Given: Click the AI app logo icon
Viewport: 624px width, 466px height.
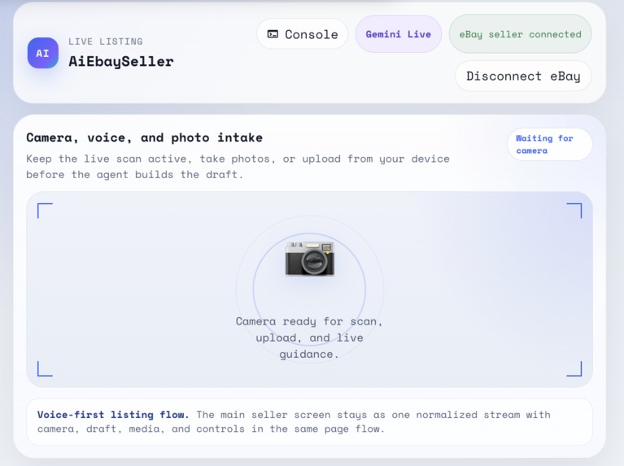Looking at the screenshot, I should click(x=42, y=53).
